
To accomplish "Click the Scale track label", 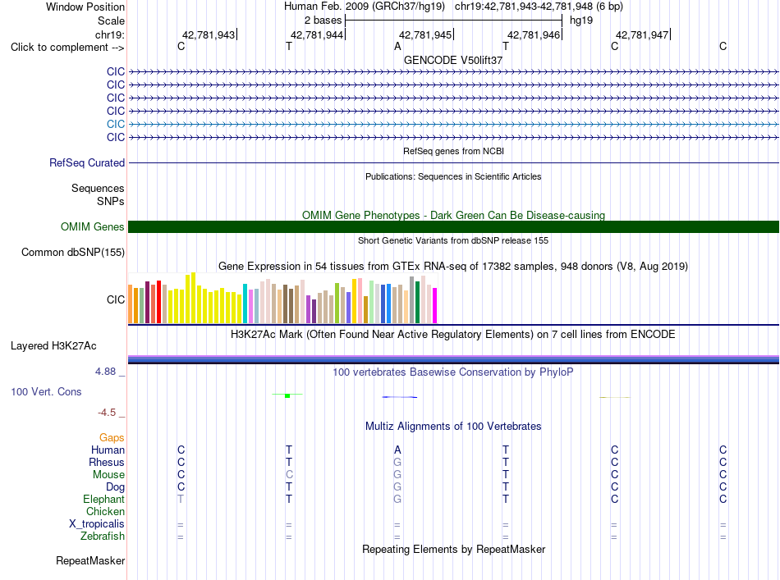I will [111, 21].
